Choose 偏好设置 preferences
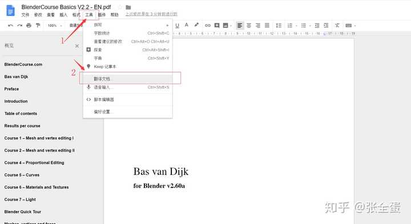 [x=128, y=112]
